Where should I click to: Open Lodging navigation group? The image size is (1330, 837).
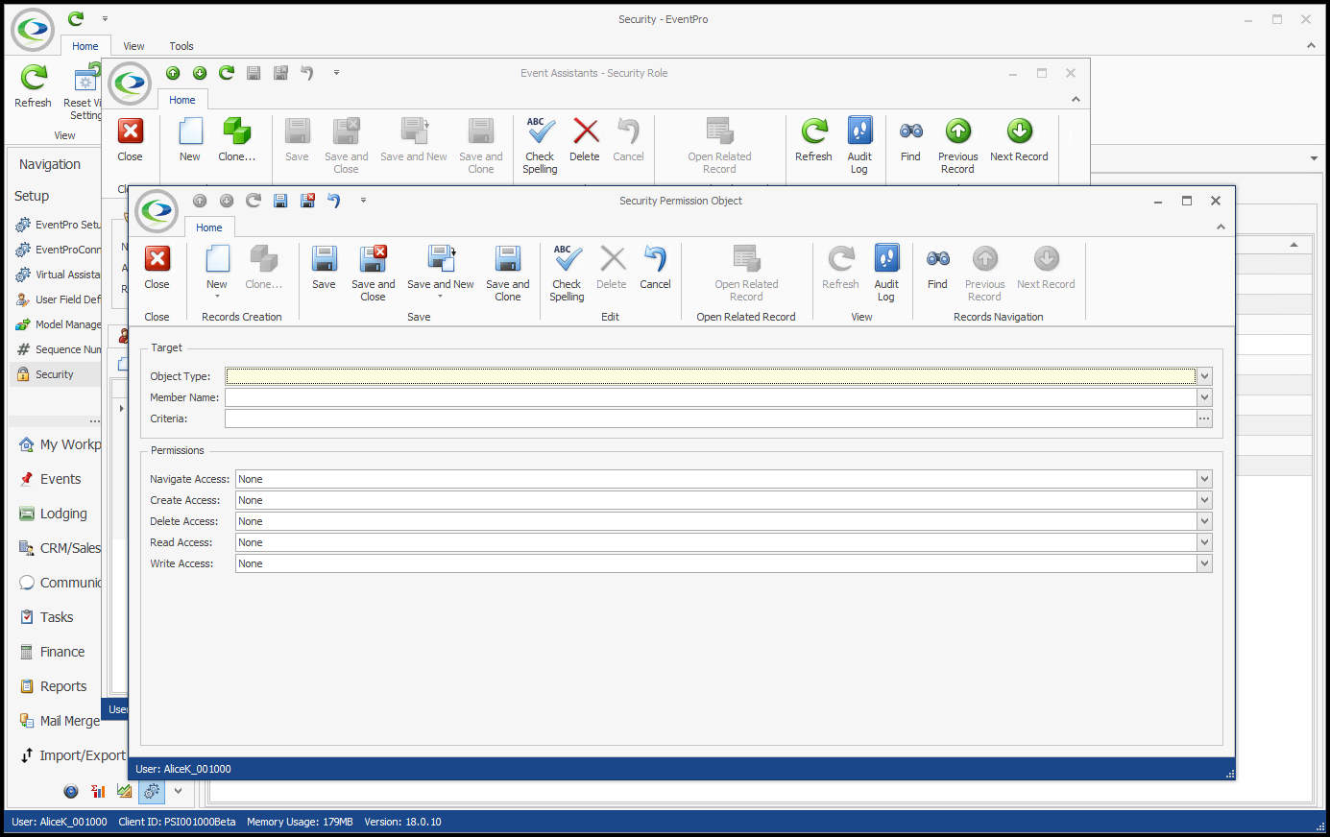click(x=63, y=514)
